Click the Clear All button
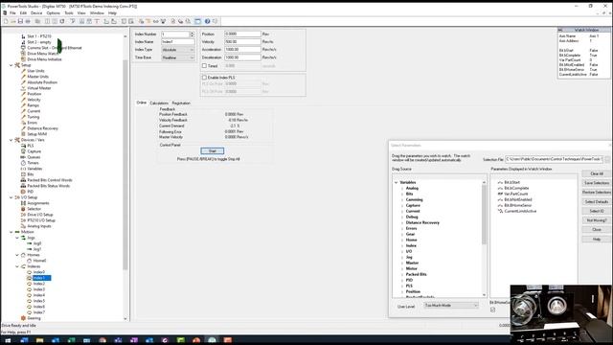613x345 pixels. point(596,173)
